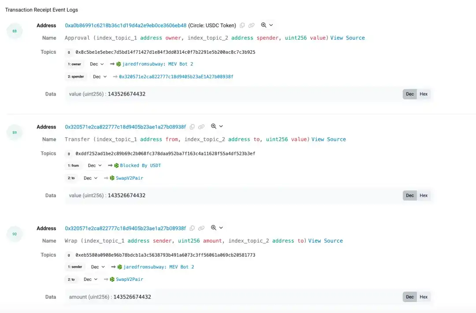The width and height of the screenshot is (476, 313).
Task: Click the 1: owner topic tag
Action: point(74,64)
